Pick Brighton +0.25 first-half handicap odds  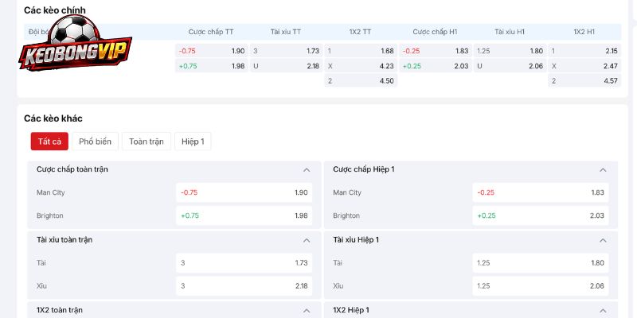541,215
